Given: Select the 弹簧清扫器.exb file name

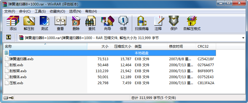Looking at the screenshot, I should [21, 59].
